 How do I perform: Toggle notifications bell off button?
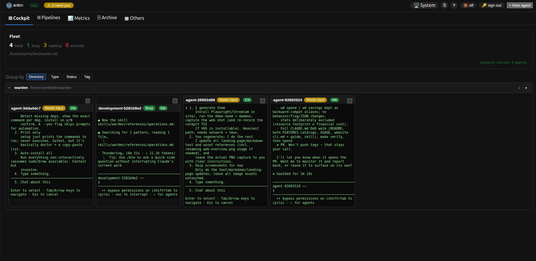(468, 5)
